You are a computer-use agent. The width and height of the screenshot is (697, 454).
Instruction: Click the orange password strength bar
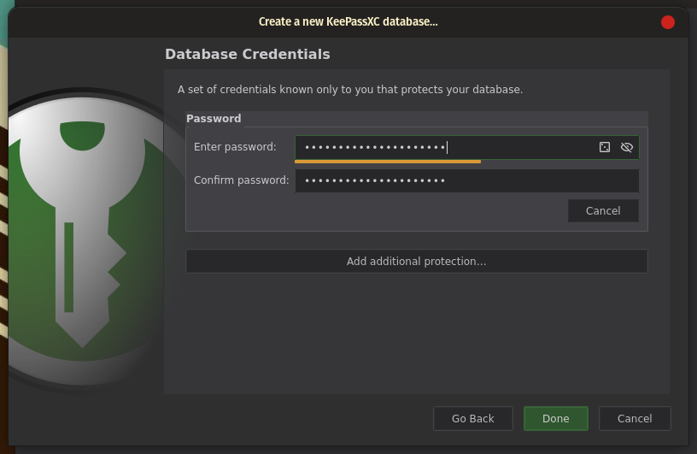tap(388, 162)
